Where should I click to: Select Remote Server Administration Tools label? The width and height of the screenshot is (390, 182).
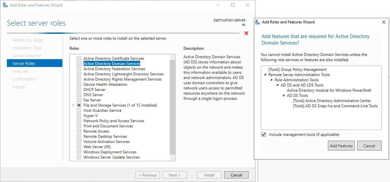299,75
